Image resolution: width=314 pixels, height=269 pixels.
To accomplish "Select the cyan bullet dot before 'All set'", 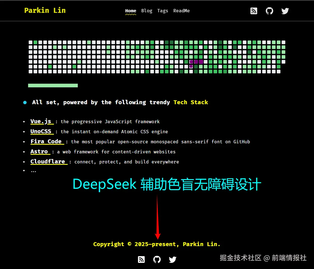I will (25, 102).
